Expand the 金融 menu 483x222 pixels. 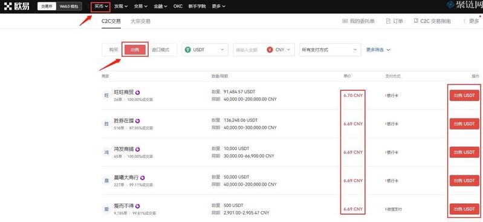coord(160,6)
